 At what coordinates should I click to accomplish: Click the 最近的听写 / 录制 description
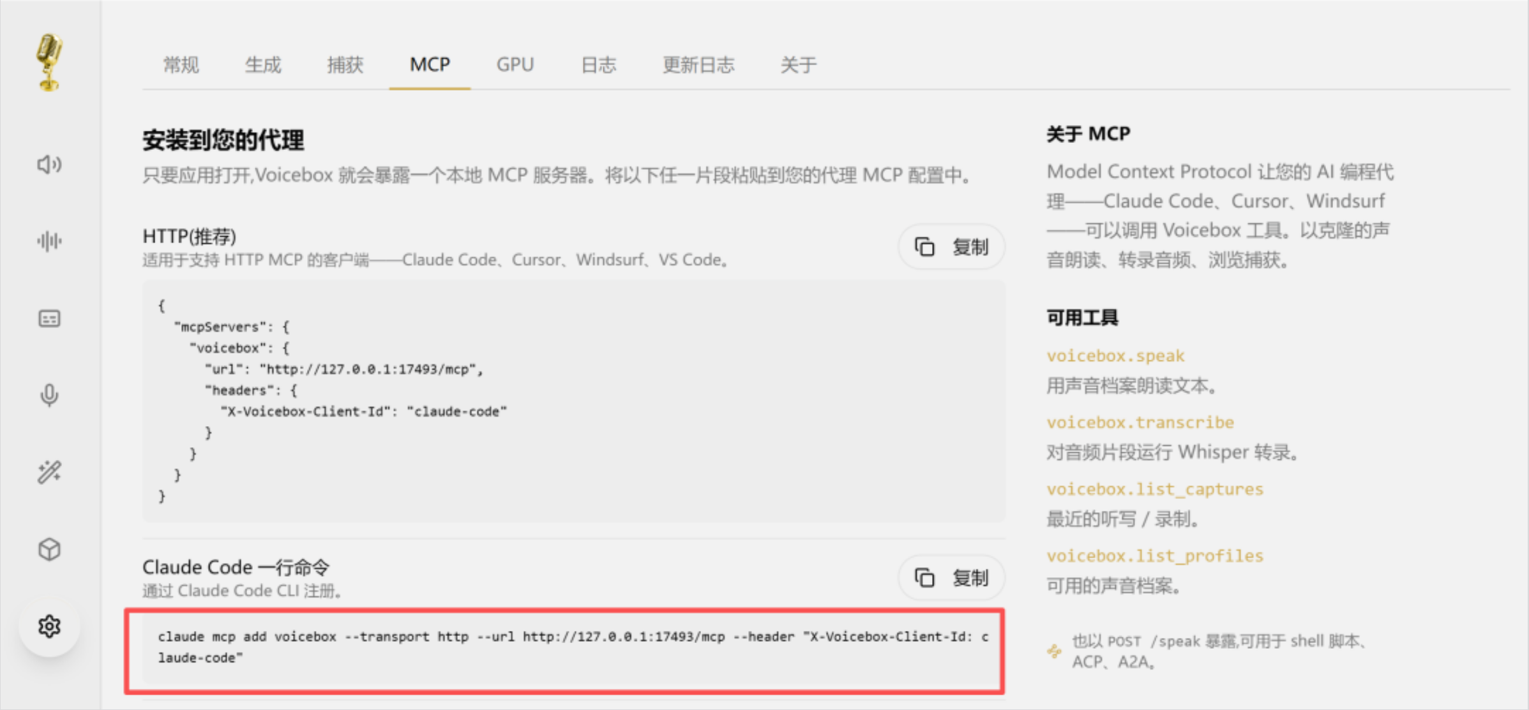(x=1123, y=519)
